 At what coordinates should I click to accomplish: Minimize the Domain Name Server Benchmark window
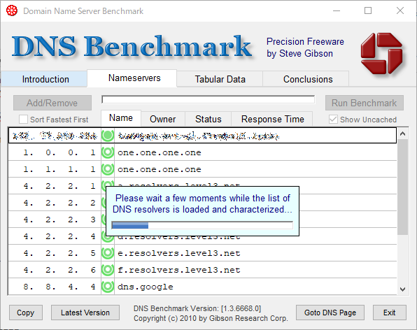click(337, 10)
